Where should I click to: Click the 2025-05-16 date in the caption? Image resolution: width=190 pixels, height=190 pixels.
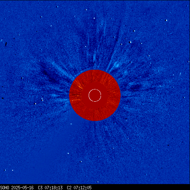tap(22, 188)
